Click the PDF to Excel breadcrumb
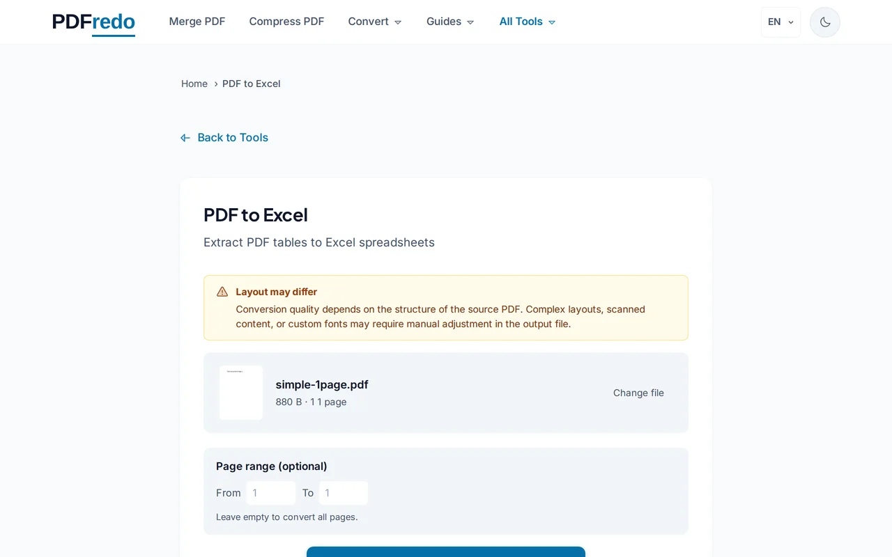The height and width of the screenshot is (557, 892). [x=251, y=84]
